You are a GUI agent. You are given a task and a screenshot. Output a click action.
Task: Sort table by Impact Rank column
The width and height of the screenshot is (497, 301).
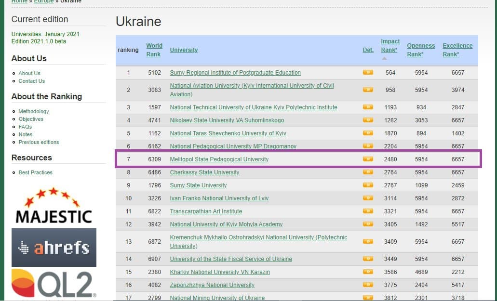390,46
